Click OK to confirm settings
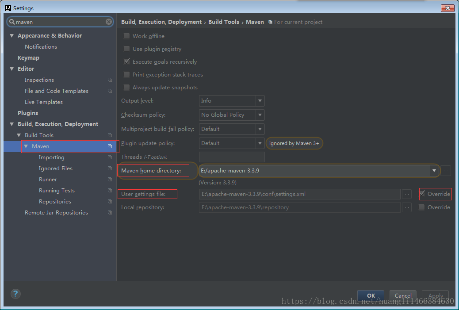This screenshot has width=459, height=310. tap(371, 296)
